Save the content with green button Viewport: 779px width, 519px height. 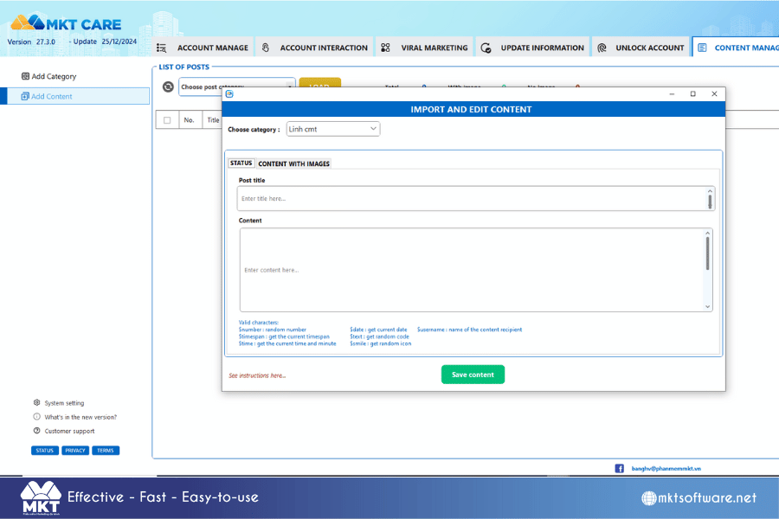473,375
